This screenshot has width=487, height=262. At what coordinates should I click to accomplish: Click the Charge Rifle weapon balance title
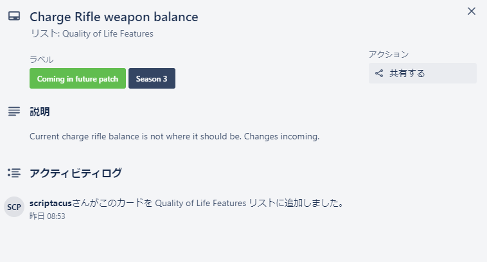click(x=114, y=17)
